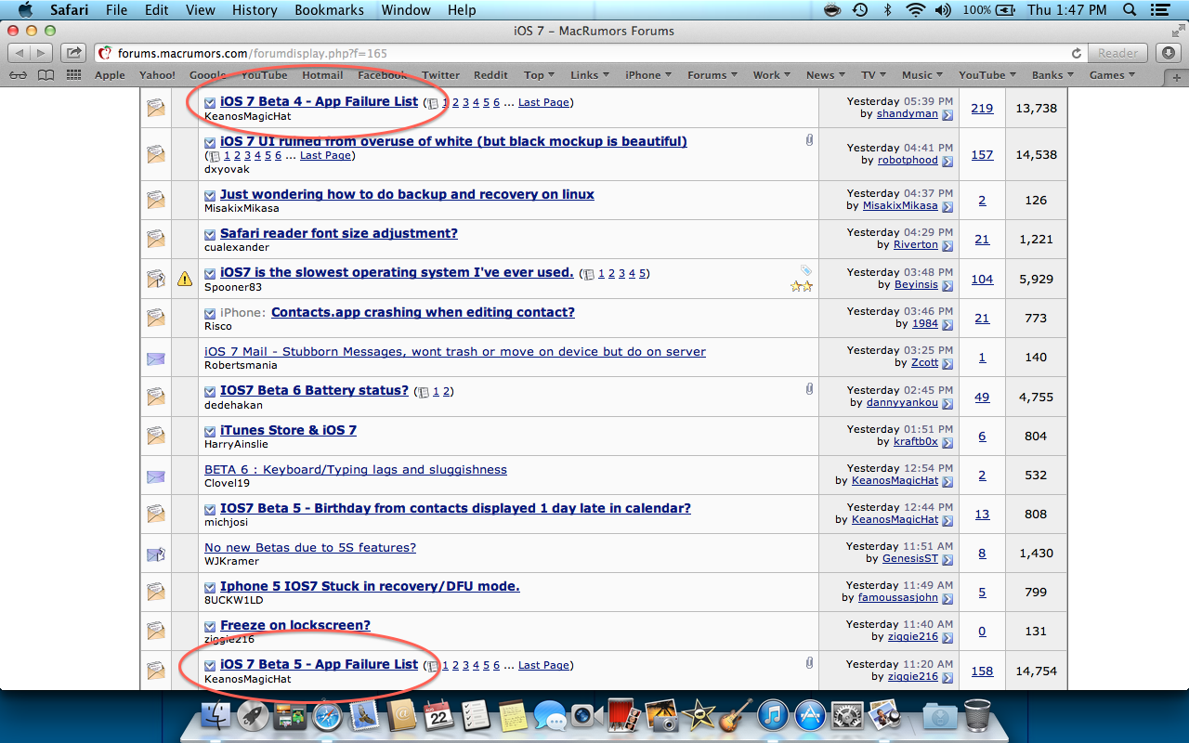Go to last post by Riverton icon

point(947,245)
